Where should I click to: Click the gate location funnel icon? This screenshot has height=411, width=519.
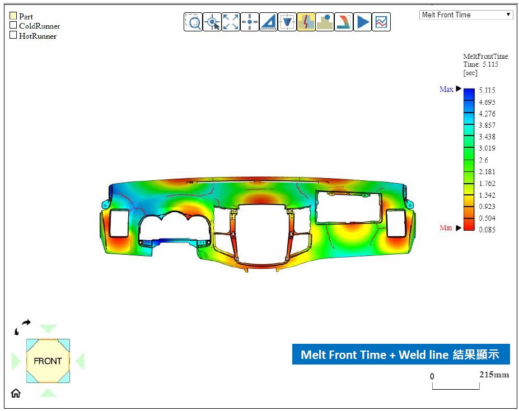[x=287, y=22]
